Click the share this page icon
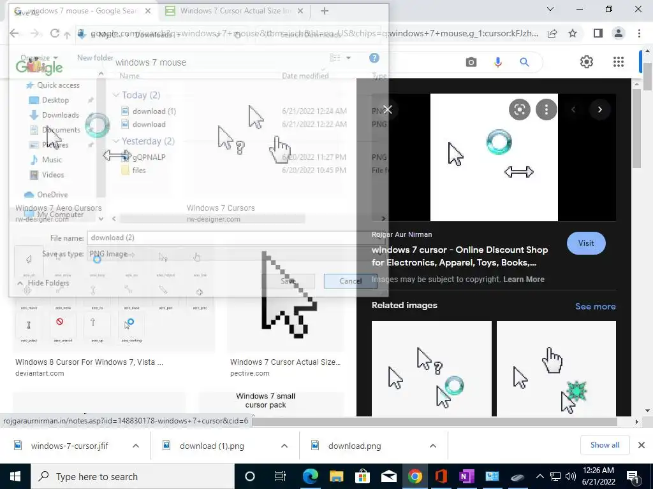 [552, 33]
